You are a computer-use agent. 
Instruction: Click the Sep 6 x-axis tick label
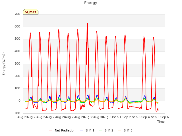coord(165,117)
